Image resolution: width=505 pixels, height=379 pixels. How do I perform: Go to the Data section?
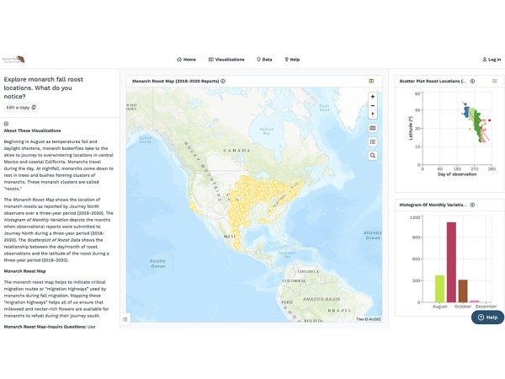[264, 59]
